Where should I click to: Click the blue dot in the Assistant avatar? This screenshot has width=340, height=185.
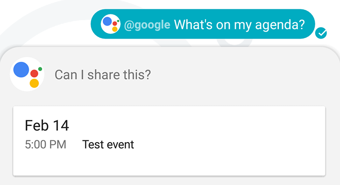pyautogui.click(x=21, y=70)
